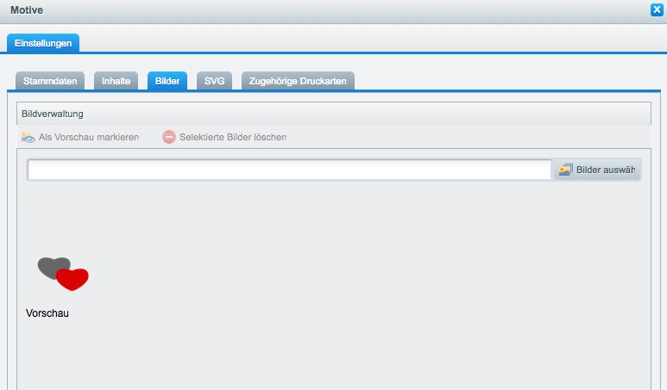Screen dimensions: 667x390
Task: Open the Inhalte tab
Action: (116, 81)
